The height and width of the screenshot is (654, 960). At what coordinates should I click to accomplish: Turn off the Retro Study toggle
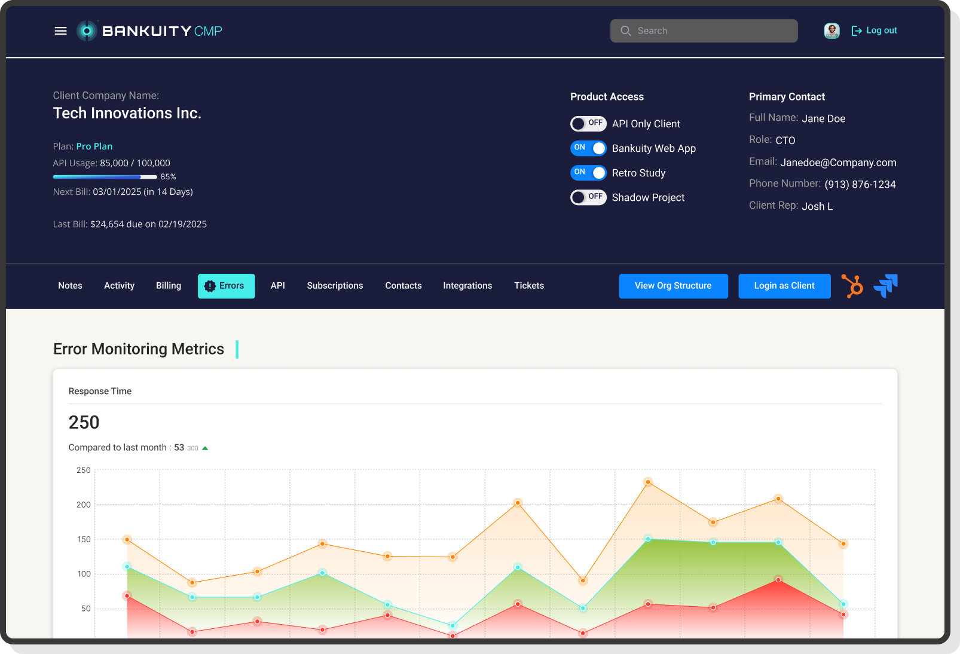tap(588, 173)
